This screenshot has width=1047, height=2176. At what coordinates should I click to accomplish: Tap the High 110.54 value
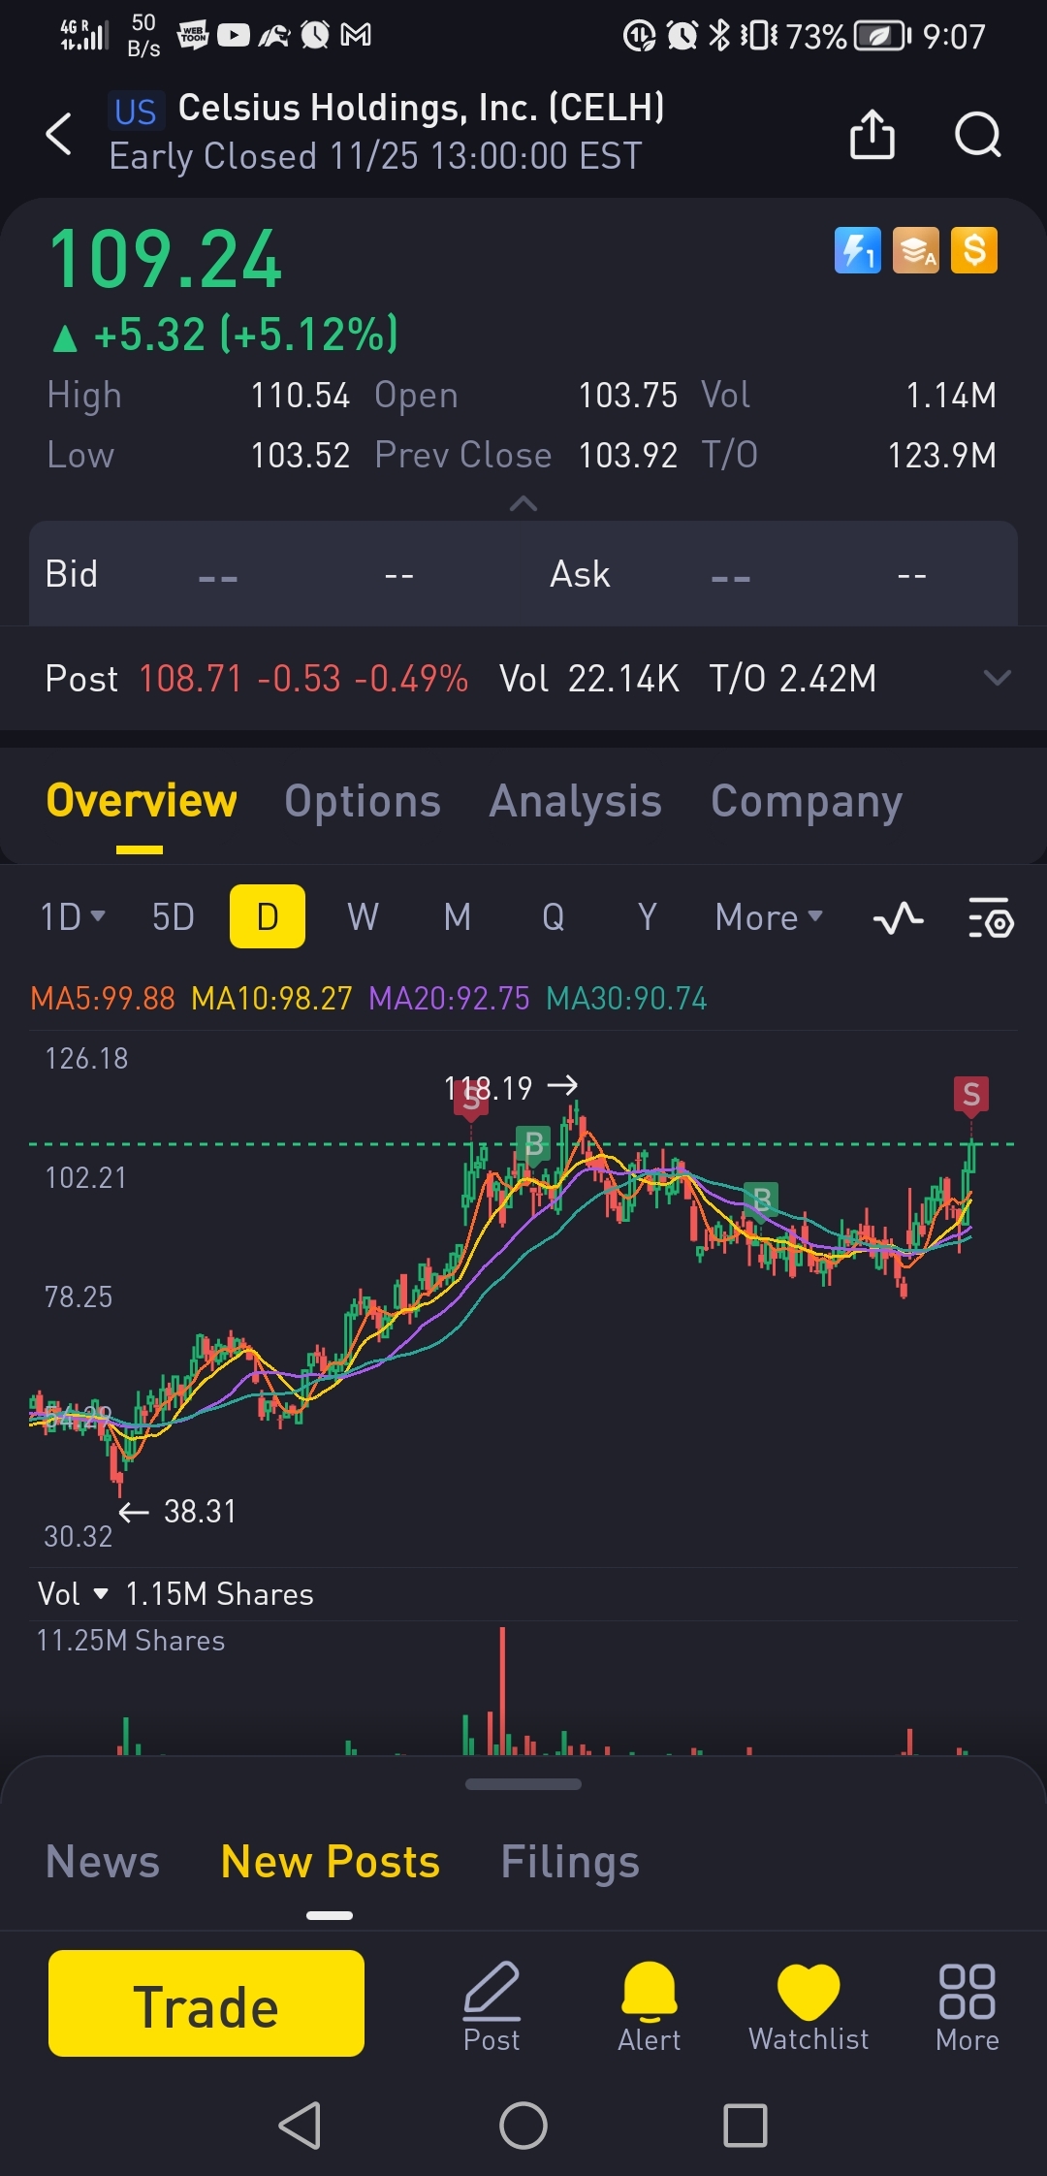click(x=301, y=395)
